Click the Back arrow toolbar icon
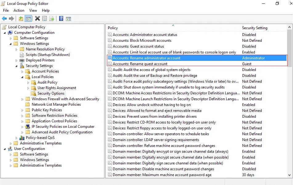The image size is (293, 185). pyautogui.click(x=4, y=19)
